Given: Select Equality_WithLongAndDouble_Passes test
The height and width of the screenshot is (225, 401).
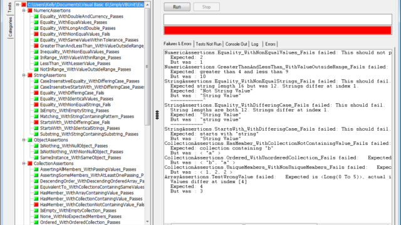Looking at the screenshot, I should point(78,28).
